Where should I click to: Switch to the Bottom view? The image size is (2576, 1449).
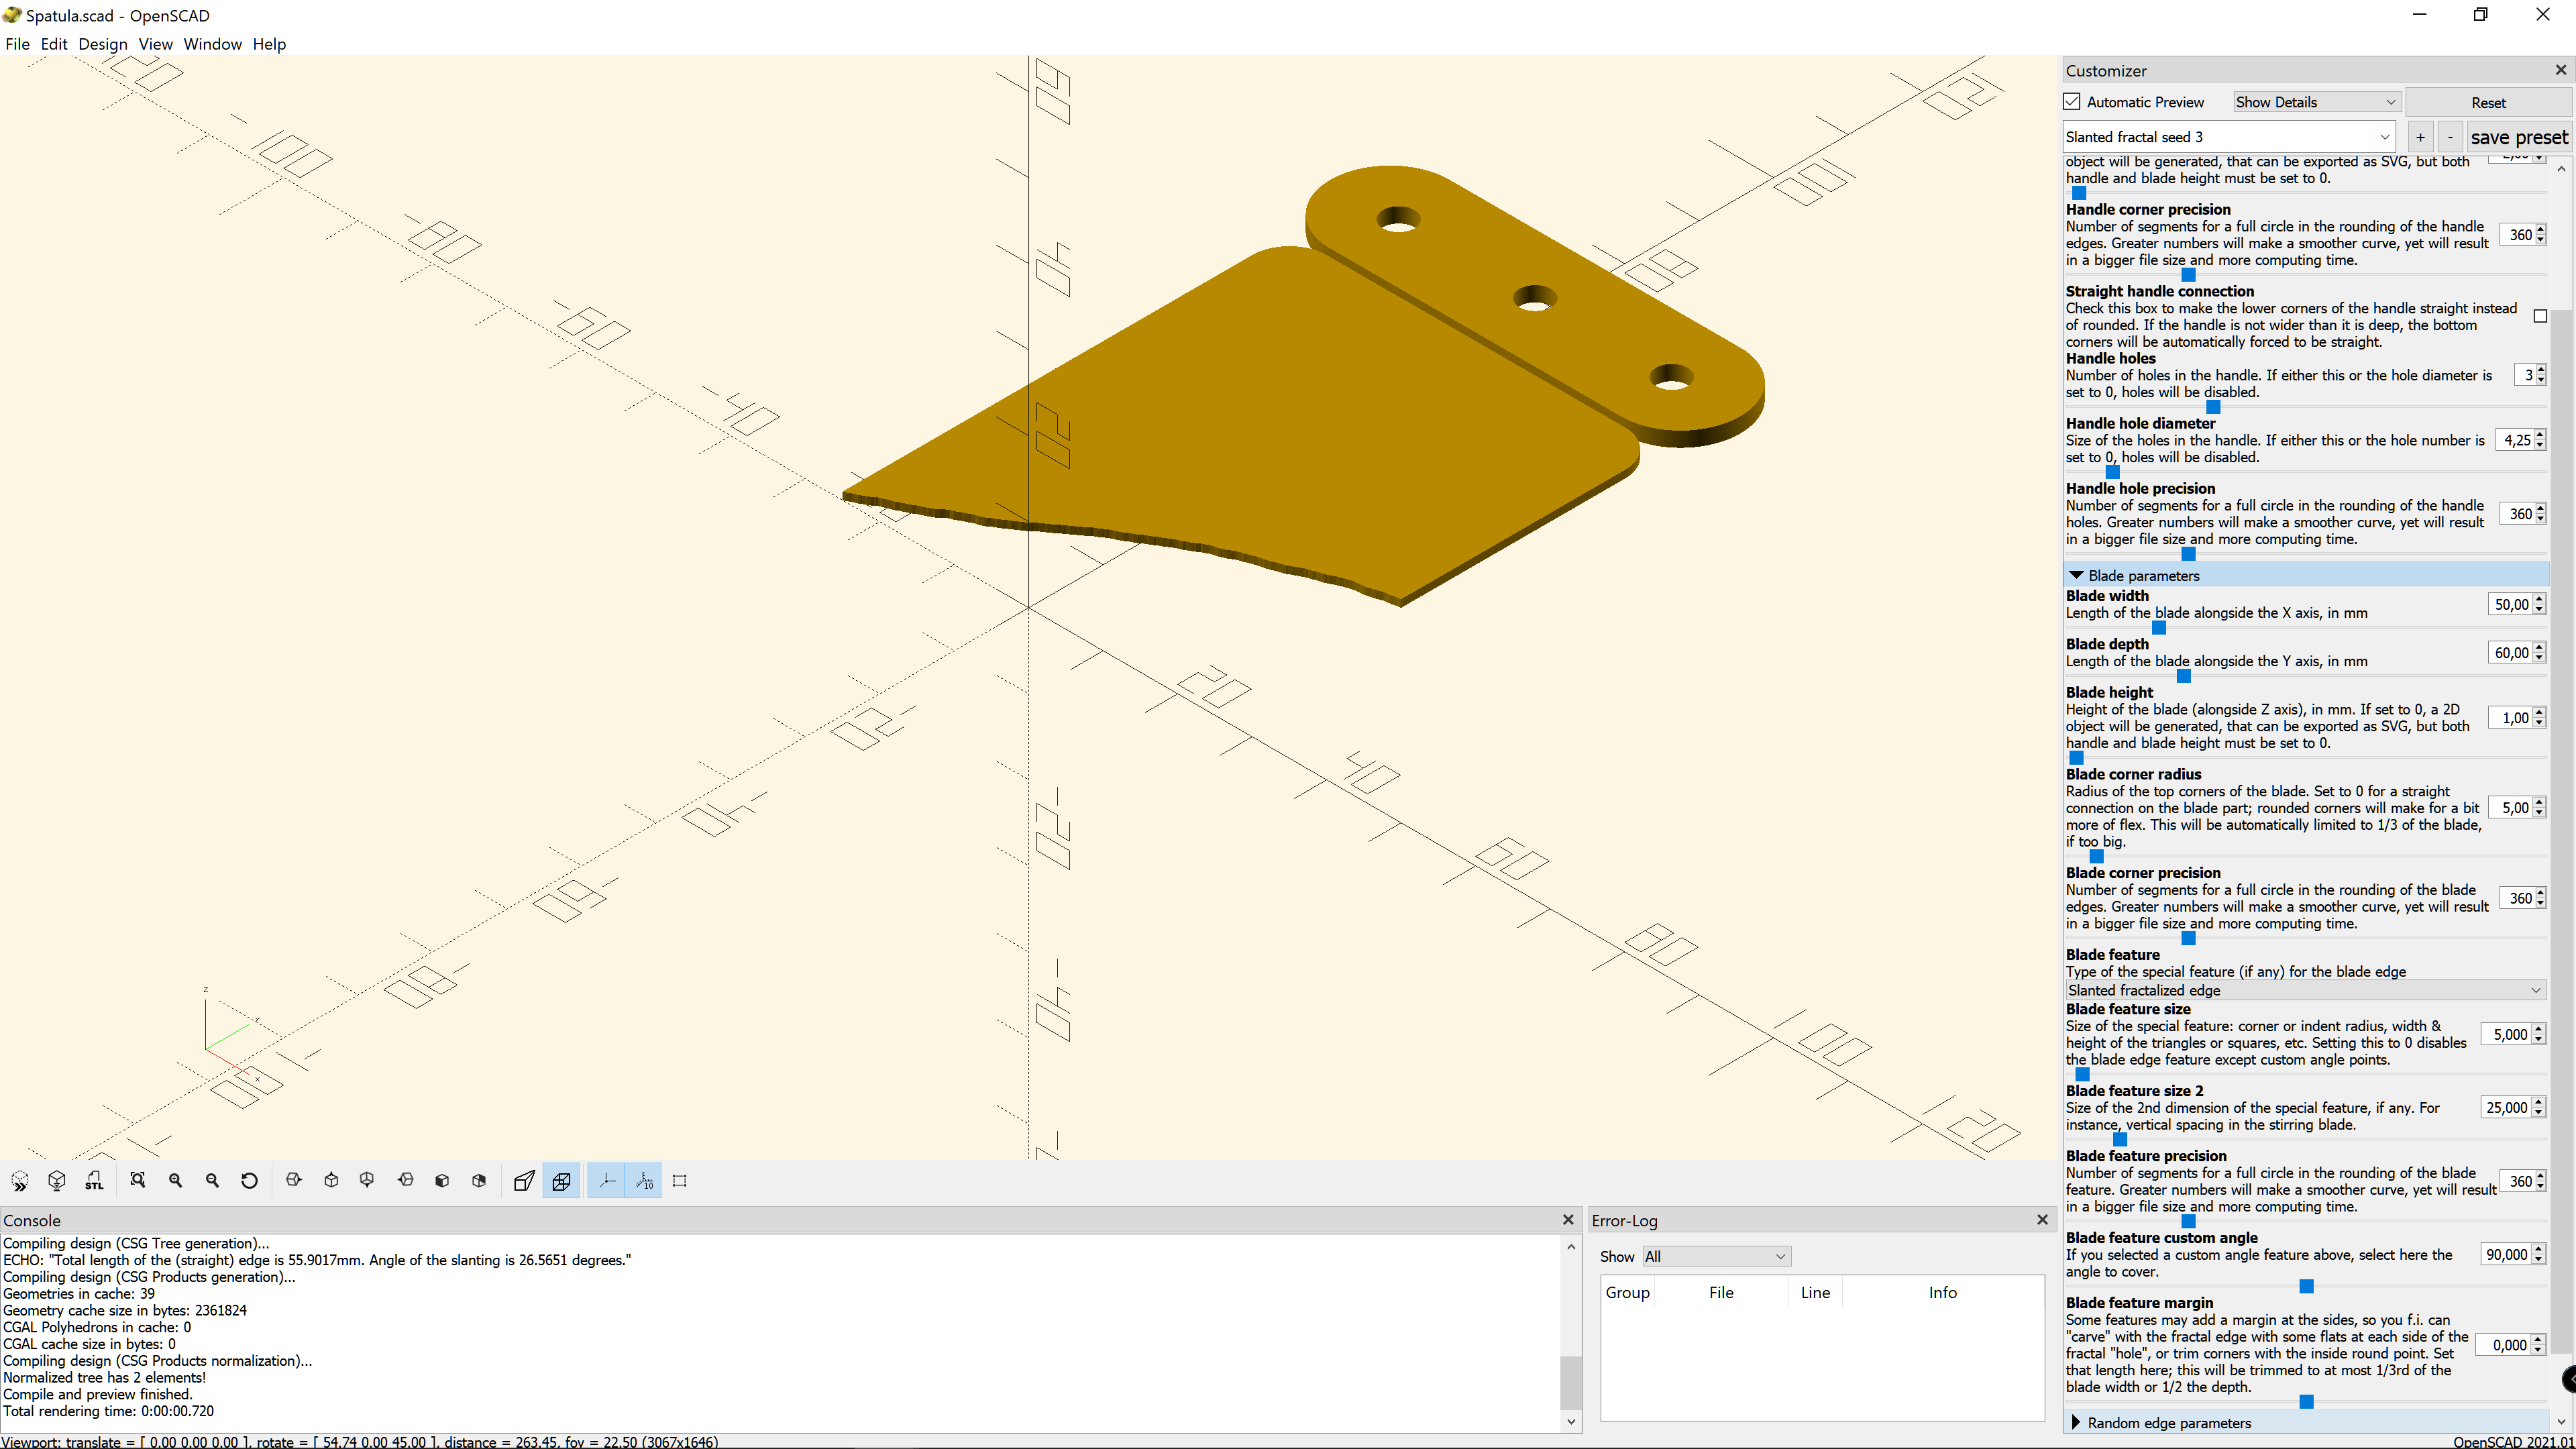(x=368, y=1181)
